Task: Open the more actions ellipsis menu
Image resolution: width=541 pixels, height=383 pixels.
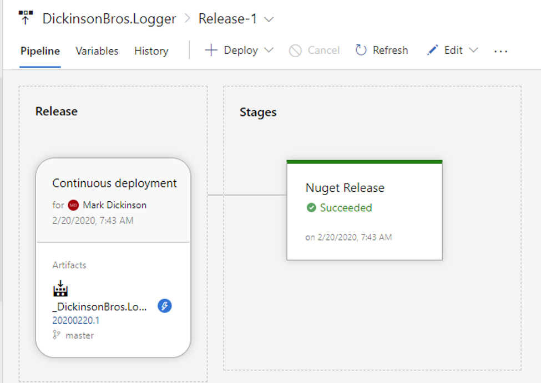Action: (500, 52)
